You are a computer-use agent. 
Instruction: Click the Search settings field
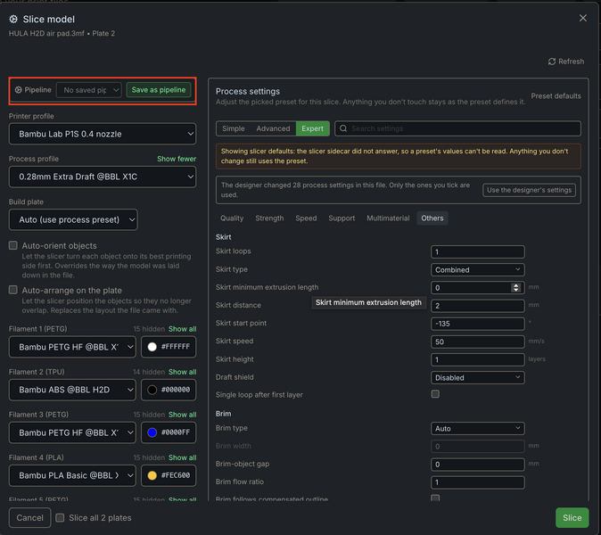[458, 128]
